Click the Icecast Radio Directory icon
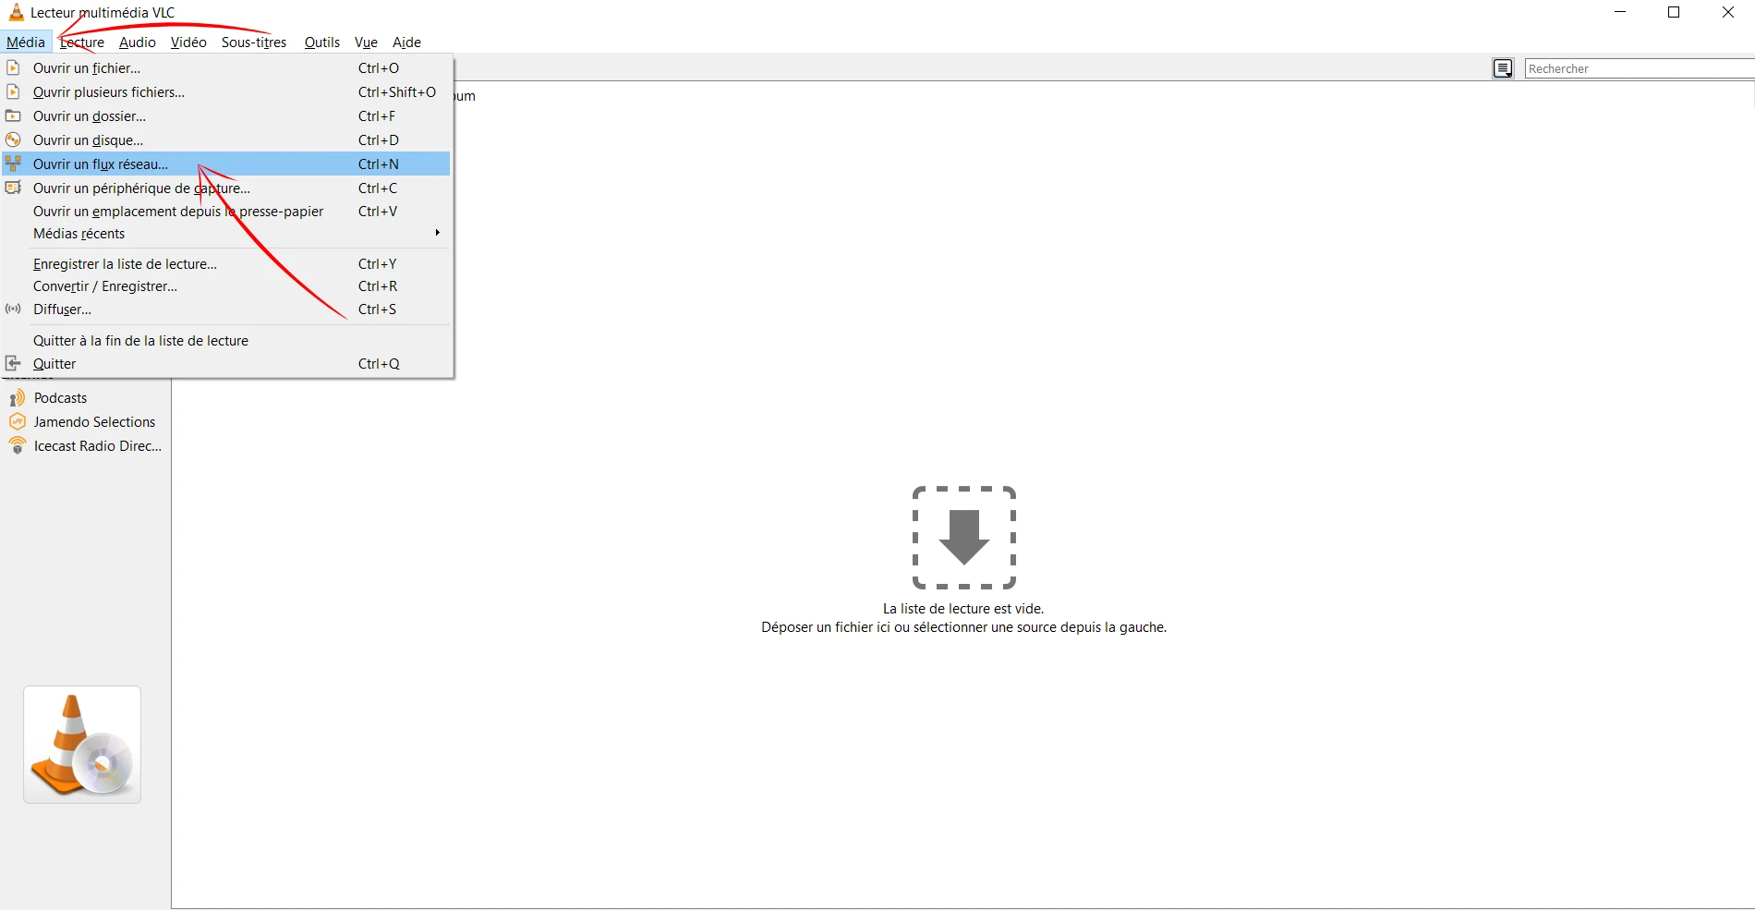 [18, 445]
